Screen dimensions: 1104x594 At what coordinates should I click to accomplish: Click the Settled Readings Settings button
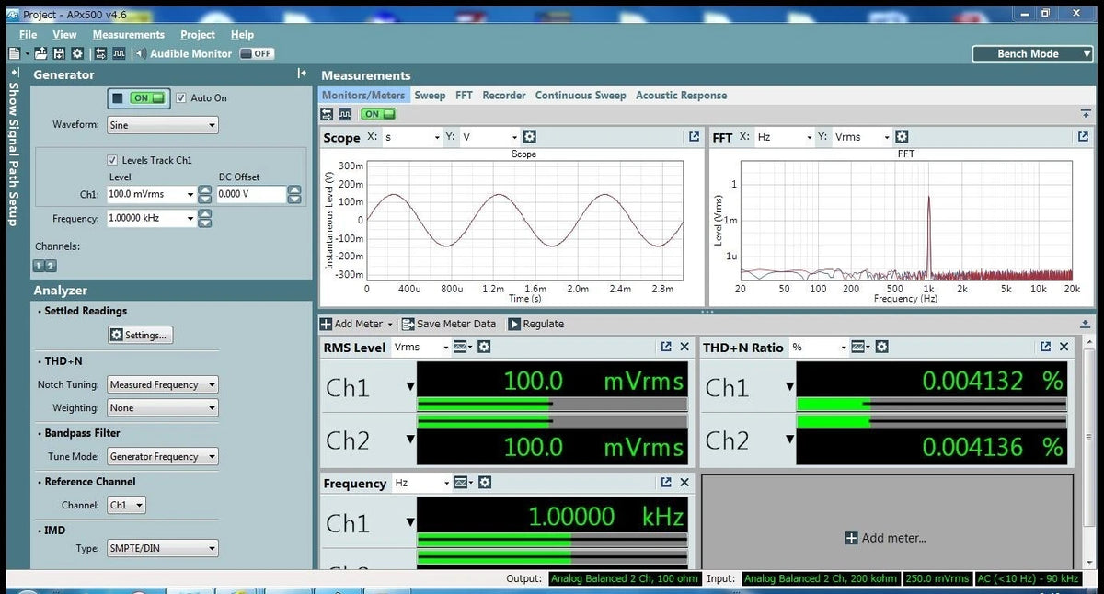pyautogui.click(x=140, y=335)
